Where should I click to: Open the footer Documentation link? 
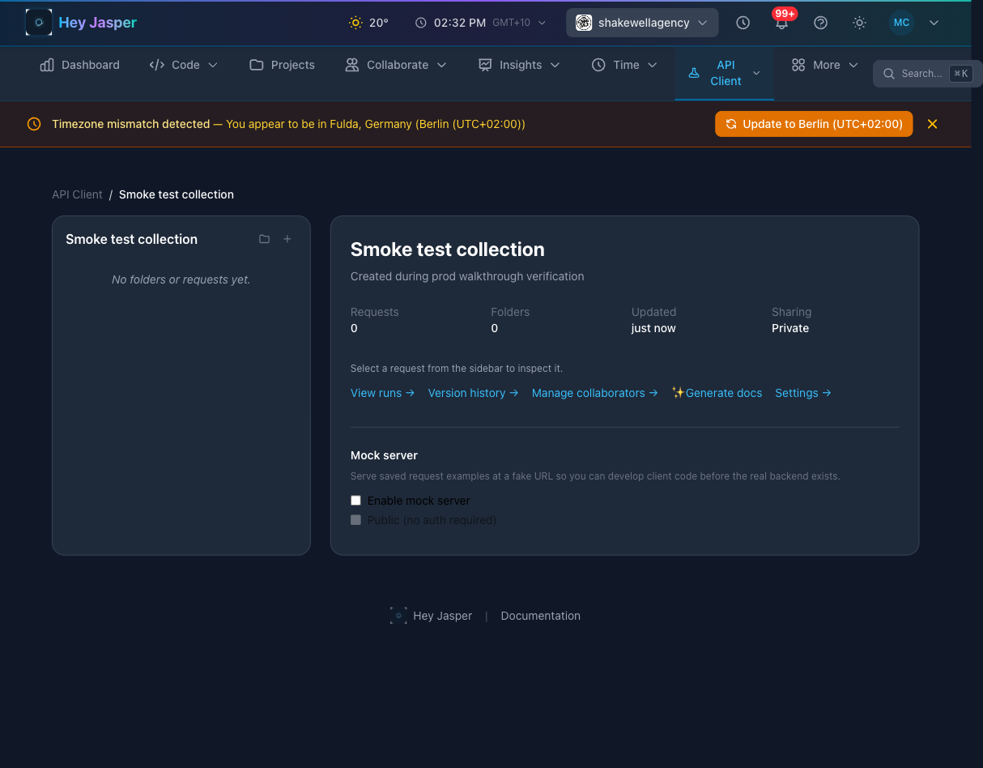pyautogui.click(x=540, y=616)
